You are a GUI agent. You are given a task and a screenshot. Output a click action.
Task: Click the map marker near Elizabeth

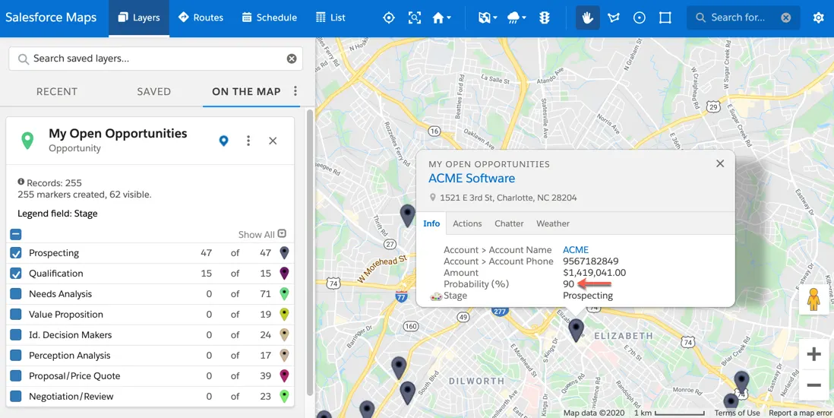coord(576,330)
